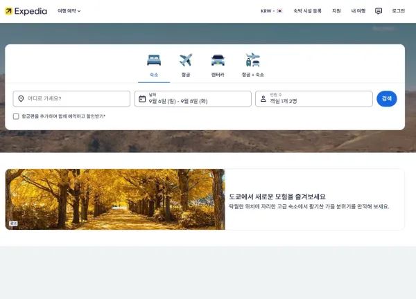Open the date picker showing 9월 6일 - 9월 8일
The width and height of the screenshot is (416, 299).
click(193, 99)
